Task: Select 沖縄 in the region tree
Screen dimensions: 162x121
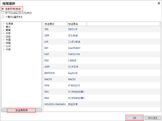Action: [8, 49]
